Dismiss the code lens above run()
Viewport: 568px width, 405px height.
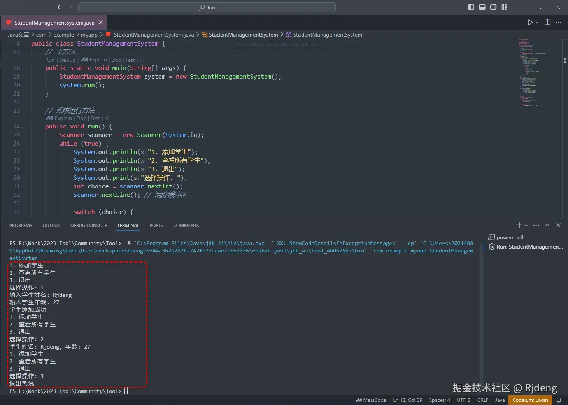(x=107, y=118)
